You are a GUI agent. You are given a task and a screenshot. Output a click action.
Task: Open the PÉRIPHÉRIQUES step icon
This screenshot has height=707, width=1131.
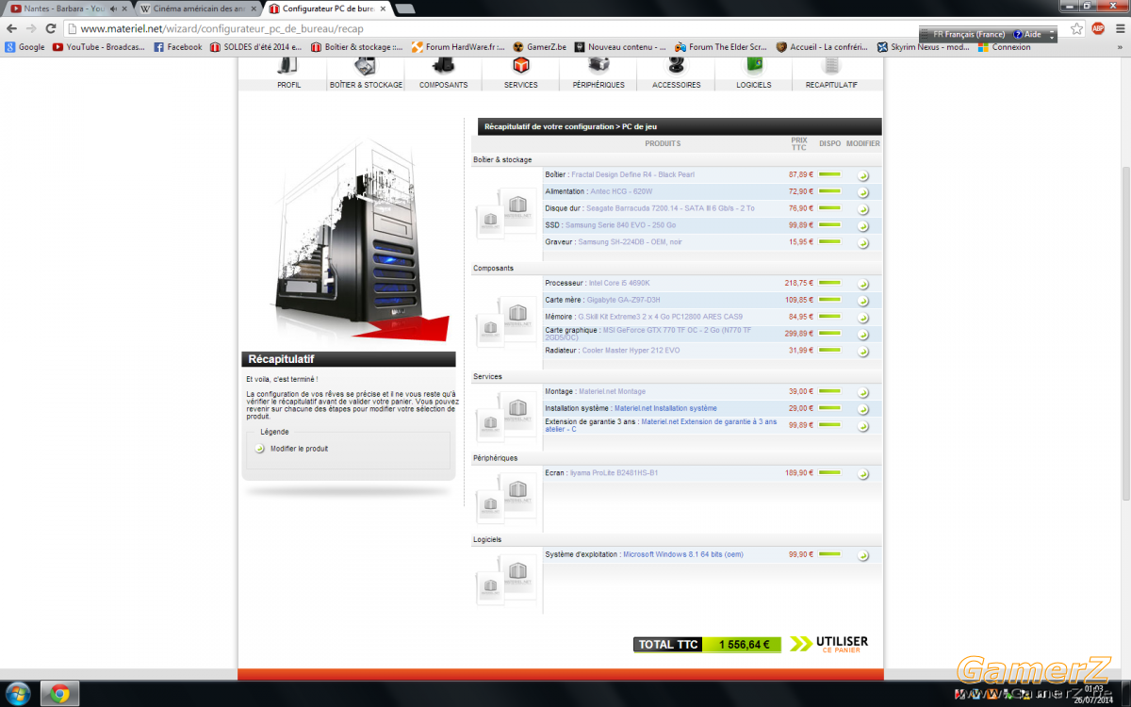point(598,65)
